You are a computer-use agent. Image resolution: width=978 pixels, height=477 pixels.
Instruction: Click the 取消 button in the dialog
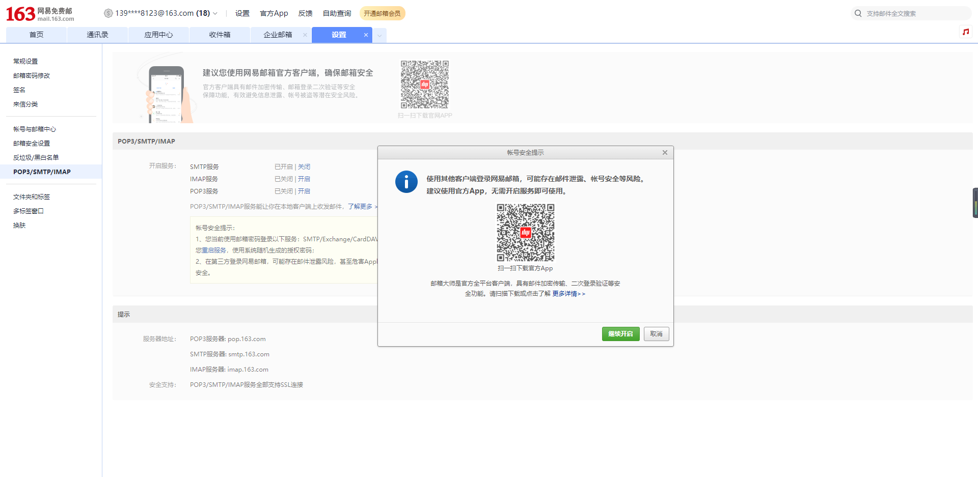[656, 334]
